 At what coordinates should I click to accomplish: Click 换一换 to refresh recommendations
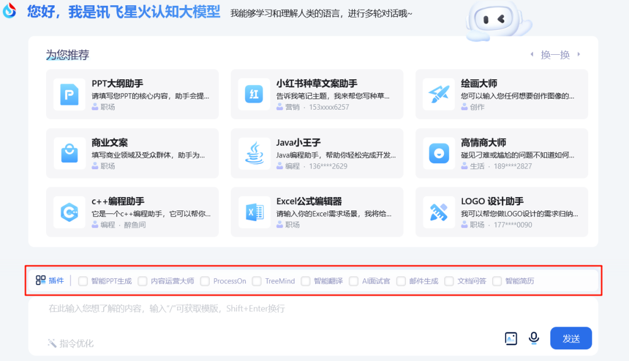(x=555, y=55)
